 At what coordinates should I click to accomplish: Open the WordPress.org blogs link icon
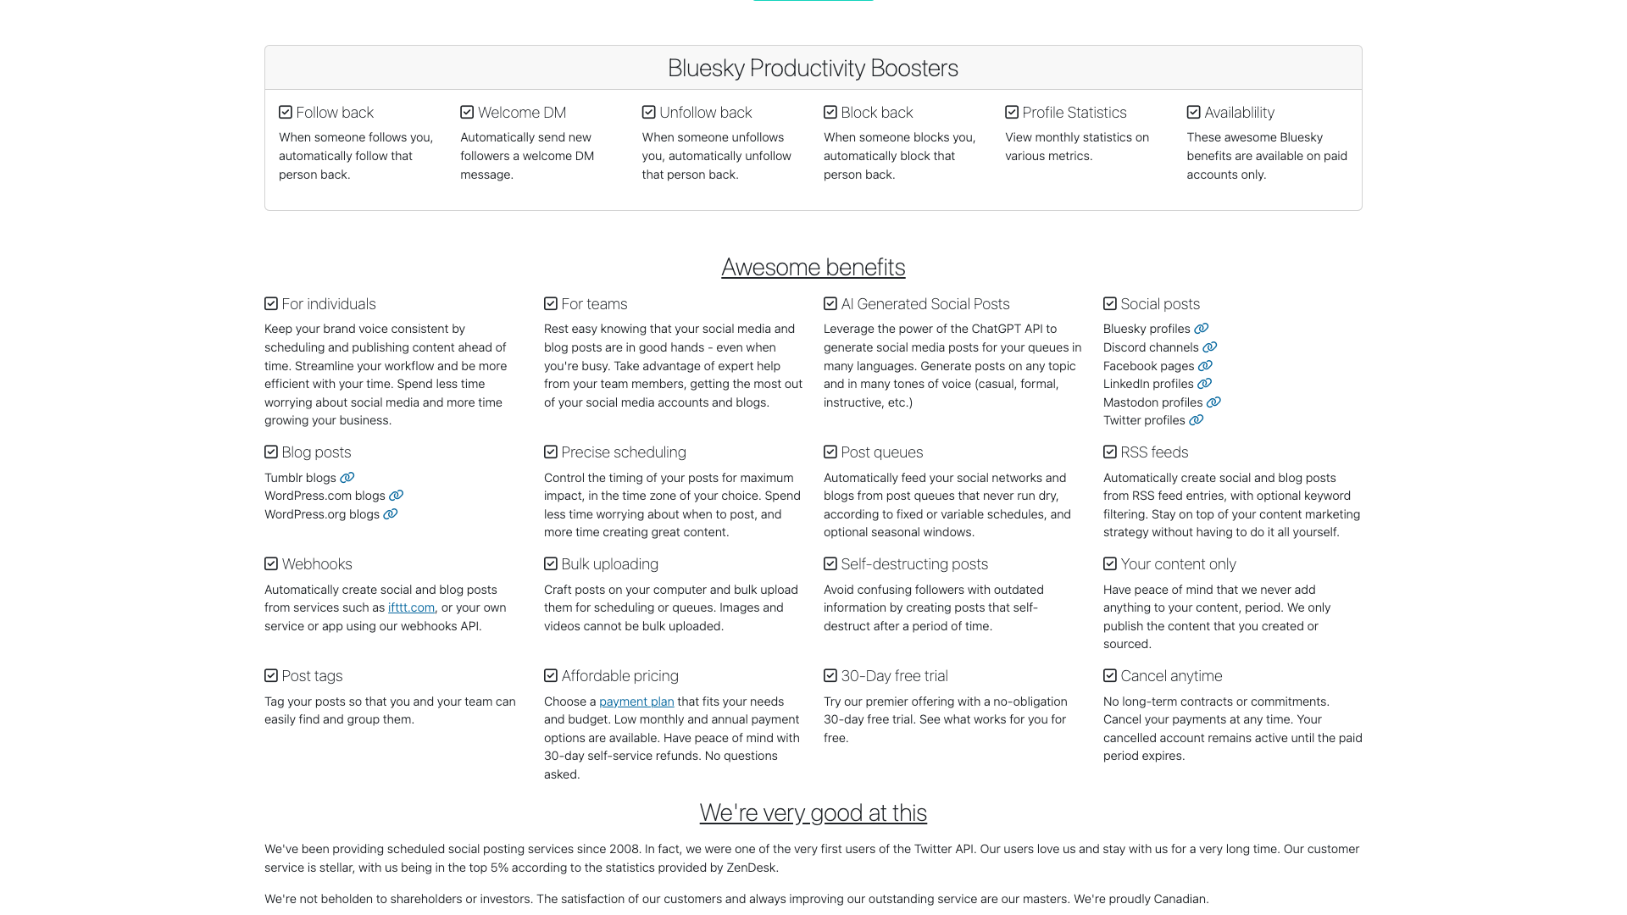[391, 514]
